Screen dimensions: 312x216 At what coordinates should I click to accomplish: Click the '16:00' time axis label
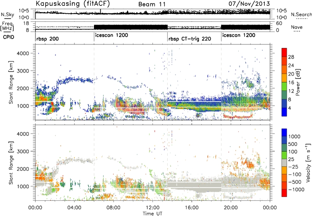pyautogui.click(x=191, y=208)
